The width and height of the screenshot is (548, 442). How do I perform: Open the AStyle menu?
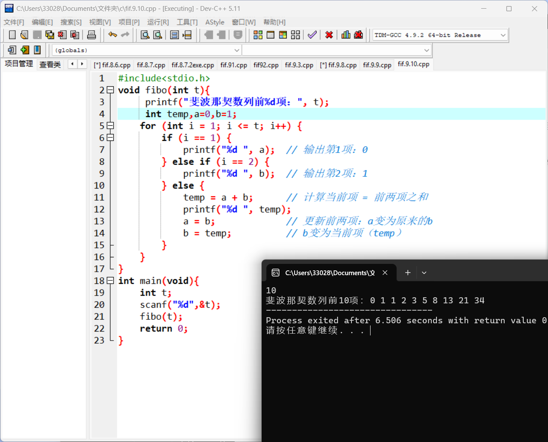[215, 22]
